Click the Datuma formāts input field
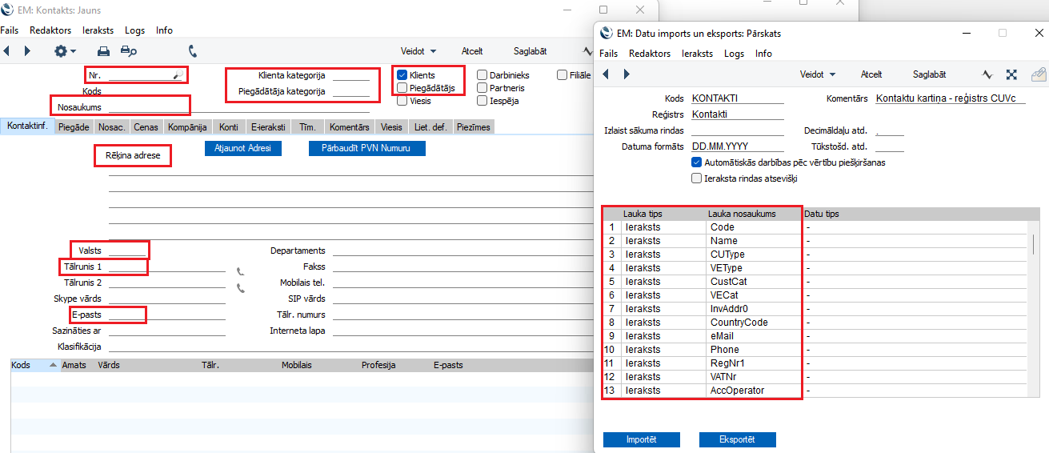The image size is (1049, 453). (x=737, y=146)
